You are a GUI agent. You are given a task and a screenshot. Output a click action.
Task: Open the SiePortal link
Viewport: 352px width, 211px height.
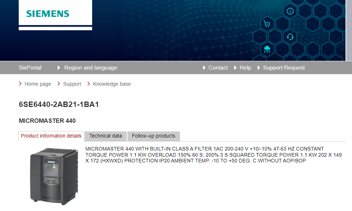pyautogui.click(x=30, y=68)
